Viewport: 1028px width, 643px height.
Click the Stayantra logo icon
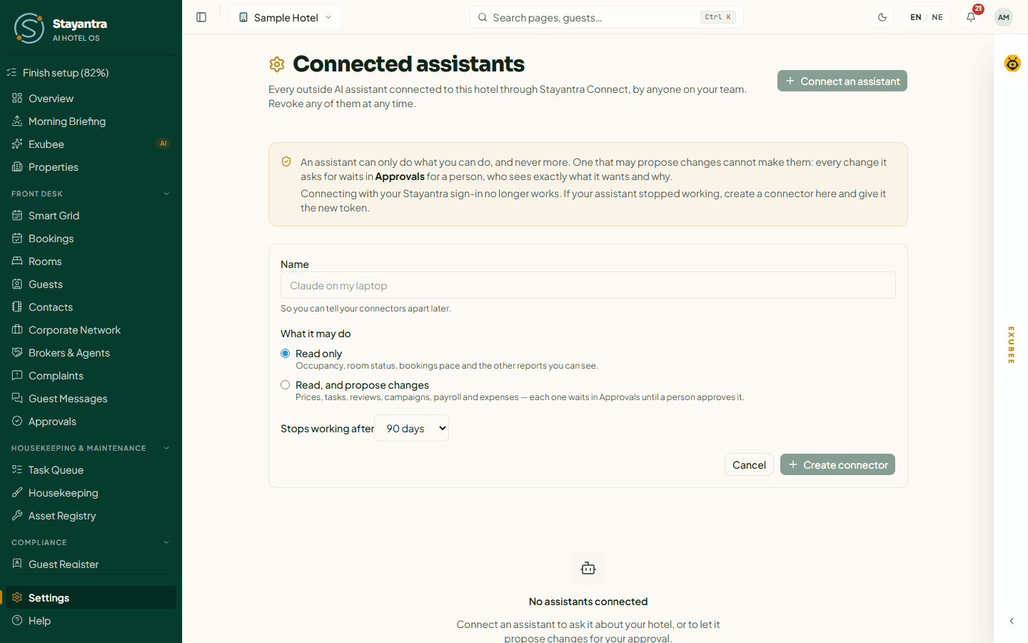click(29, 29)
